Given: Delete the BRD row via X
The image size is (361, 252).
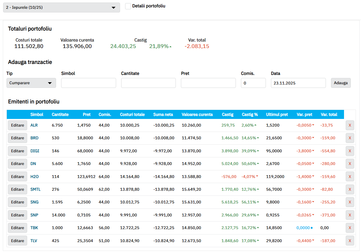Looking at the screenshot, I should [x=350, y=138].
